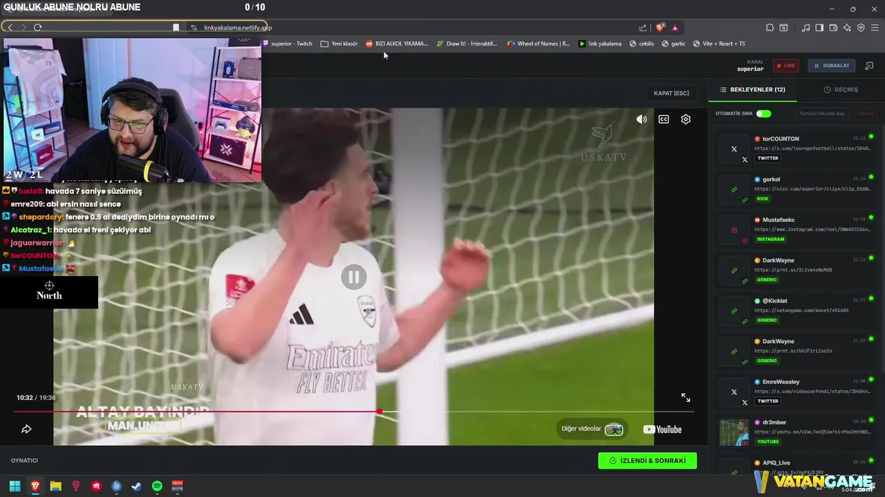Viewport: 885px width, 497px height.
Task: Open gorkol's Kick clip link thumbnail
Action: click(x=734, y=189)
